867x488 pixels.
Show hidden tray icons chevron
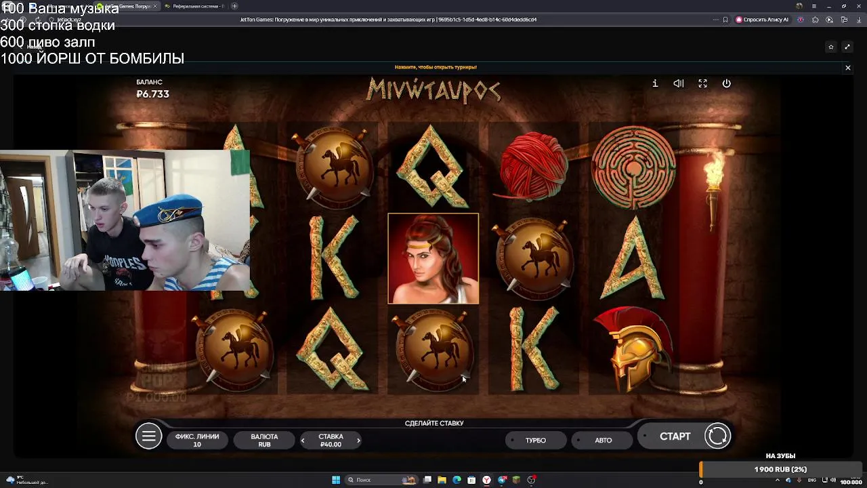coord(779,481)
